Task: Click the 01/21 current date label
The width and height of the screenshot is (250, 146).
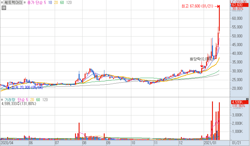Action: pyautogui.click(x=237, y=143)
